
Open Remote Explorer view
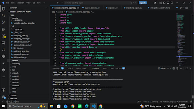(x=3, y=43)
